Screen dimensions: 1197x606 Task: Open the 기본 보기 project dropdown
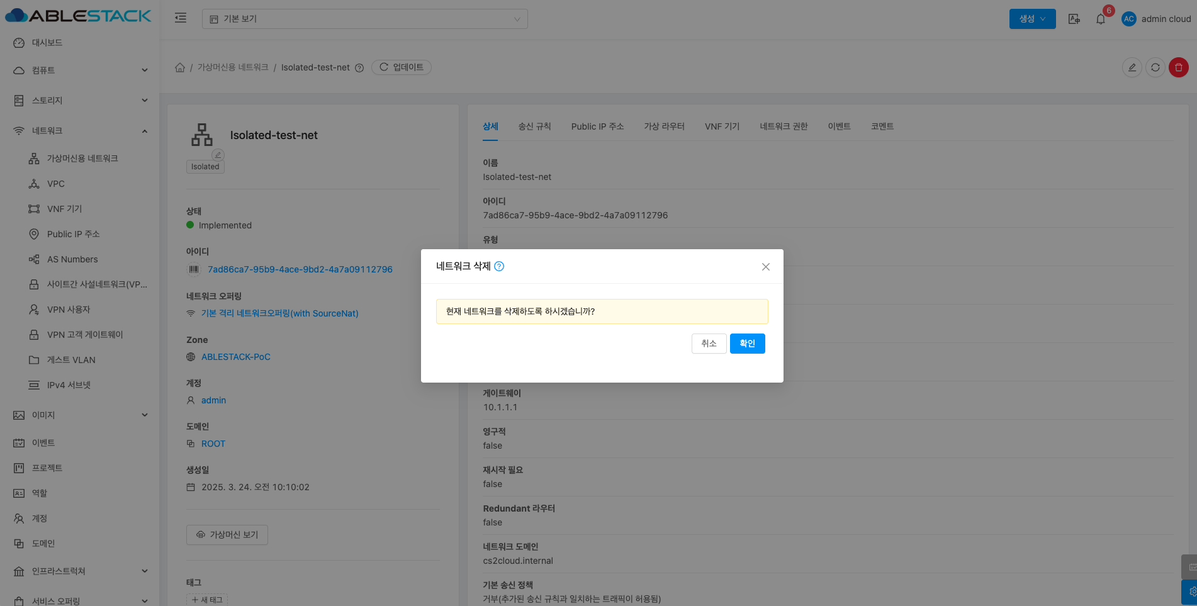click(x=364, y=19)
